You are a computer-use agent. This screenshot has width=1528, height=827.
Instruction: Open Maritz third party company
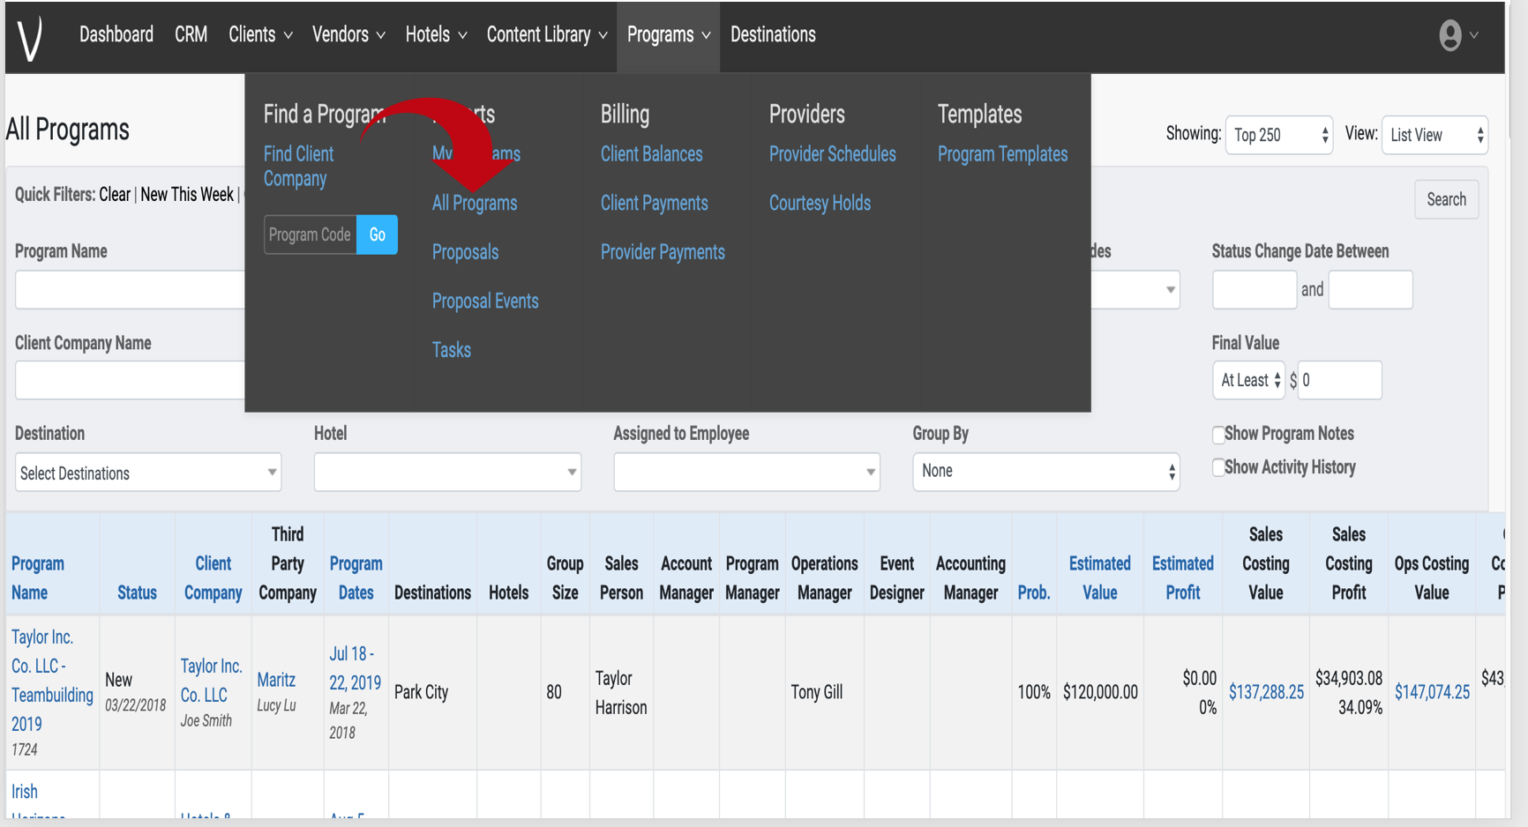(x=276, y=680)
